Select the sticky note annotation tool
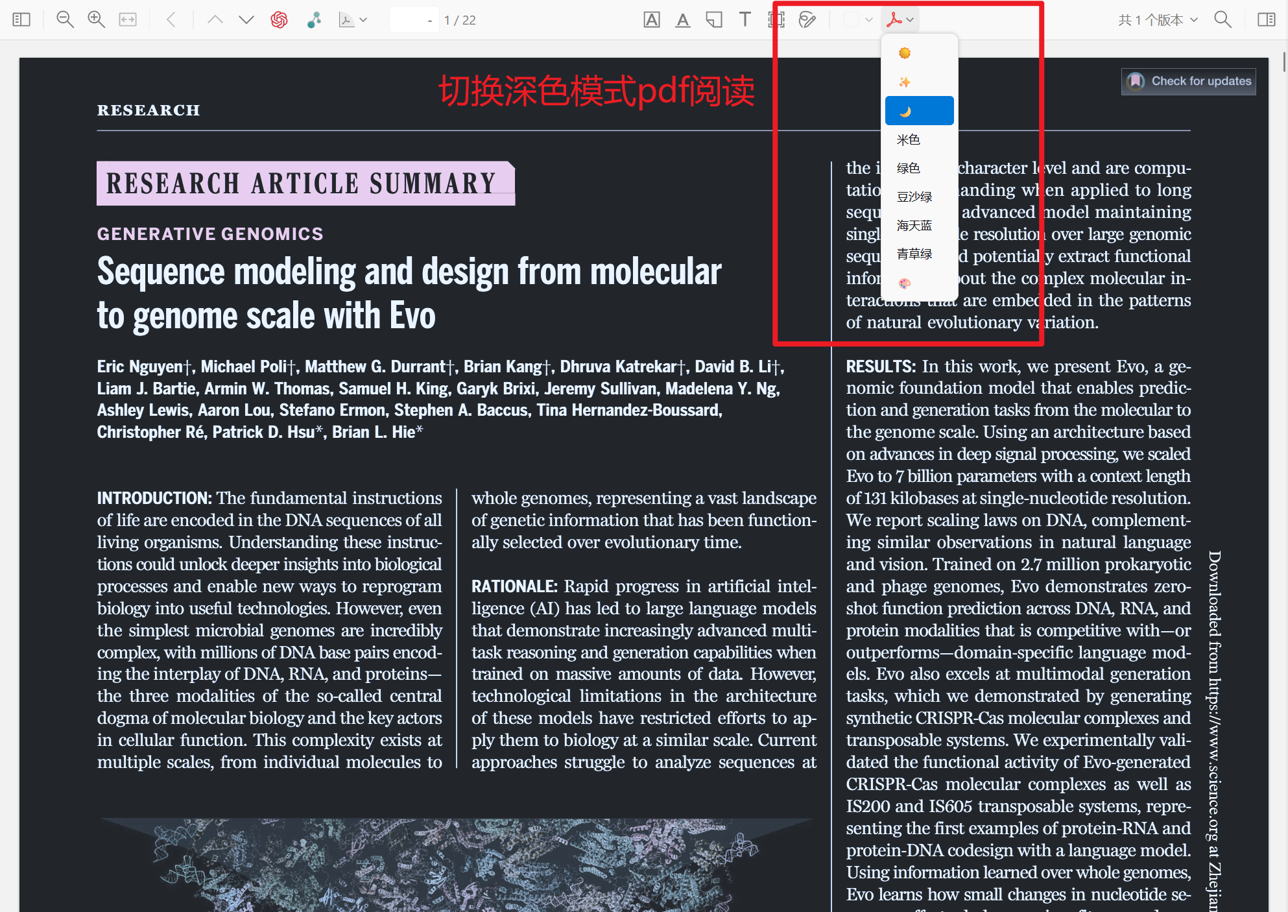This screenshot has height=912, width=1288. [713, 19]
